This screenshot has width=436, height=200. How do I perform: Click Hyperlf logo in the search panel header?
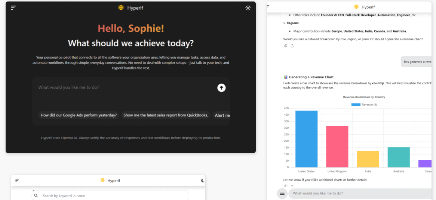tap(102, 181)
